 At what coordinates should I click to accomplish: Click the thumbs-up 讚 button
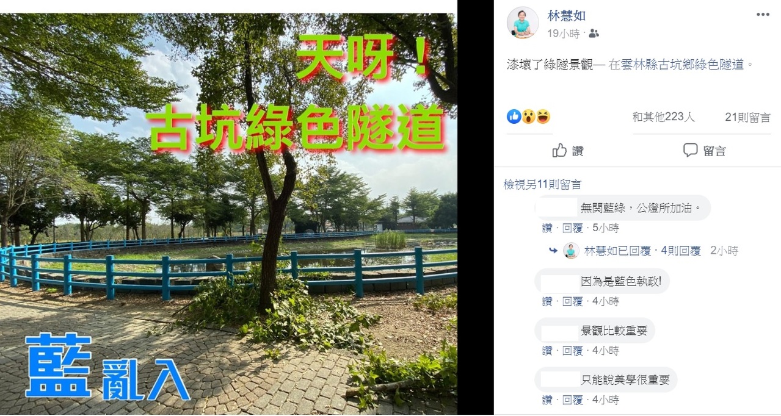coord(568,151)
